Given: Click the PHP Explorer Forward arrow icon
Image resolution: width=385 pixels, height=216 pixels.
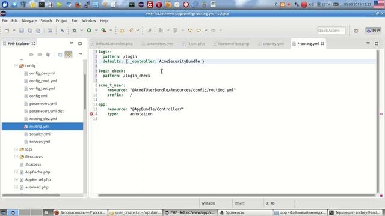Looking at the screenshot, I should [40, 55].
